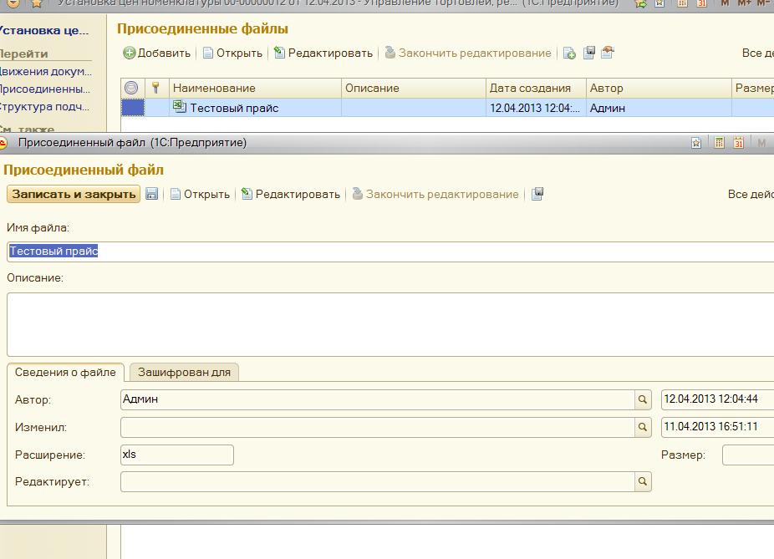Viewport: 774px width, 559px height.
Task: Click into the Описание text area
Action: [390, 324]
